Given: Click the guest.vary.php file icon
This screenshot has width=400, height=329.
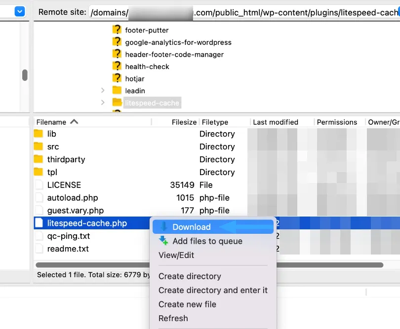Looking at the screenshot, I should (x=39, y=210).
